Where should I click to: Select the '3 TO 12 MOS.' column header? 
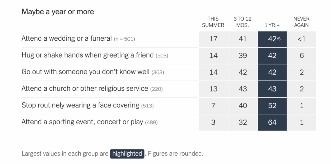coord(242,22)
